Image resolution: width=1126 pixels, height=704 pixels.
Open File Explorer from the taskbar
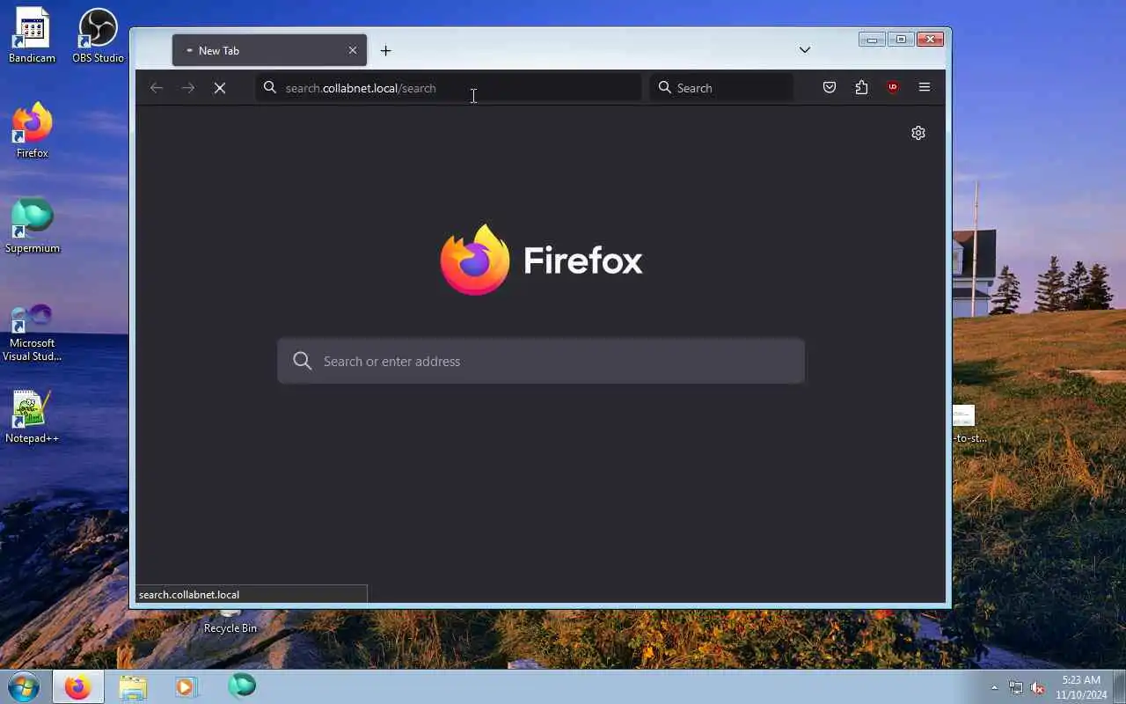click(x=133, y=686)
